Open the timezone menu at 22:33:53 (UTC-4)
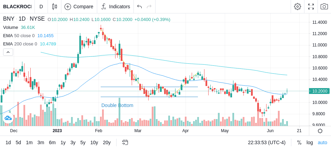Image resolution: width=331 pixels, height=149 pixels. pyautogui.click(x=267, y=143)
